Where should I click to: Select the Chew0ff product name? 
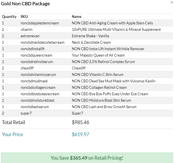coord(79,68)
